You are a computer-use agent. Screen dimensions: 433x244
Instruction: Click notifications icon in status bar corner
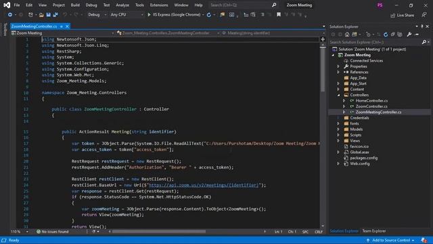(x=424, y=241)
